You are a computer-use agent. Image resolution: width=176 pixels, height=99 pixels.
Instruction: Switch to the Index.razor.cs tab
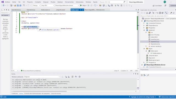(45, 10)
